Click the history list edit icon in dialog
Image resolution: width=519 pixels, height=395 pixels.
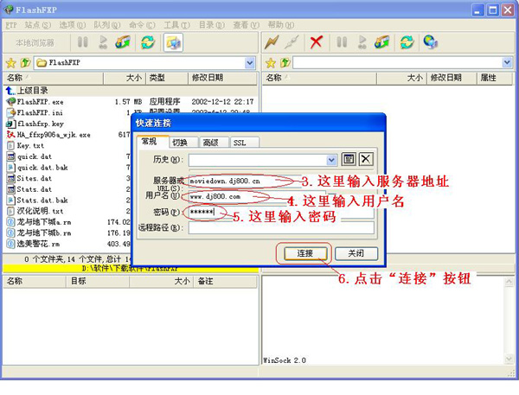click(x=349, y=159)
